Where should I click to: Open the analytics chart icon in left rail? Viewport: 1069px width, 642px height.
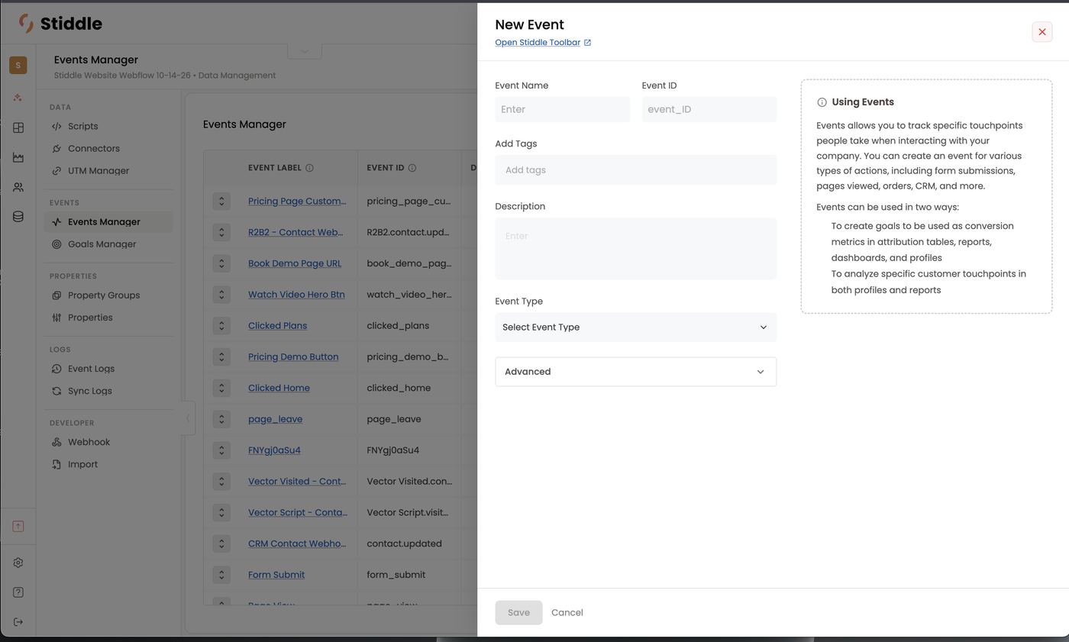point(18,157)
